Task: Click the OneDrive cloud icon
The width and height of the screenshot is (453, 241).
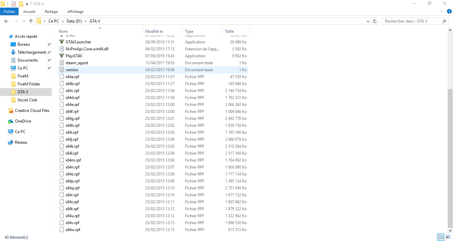Action: point(11,121)
